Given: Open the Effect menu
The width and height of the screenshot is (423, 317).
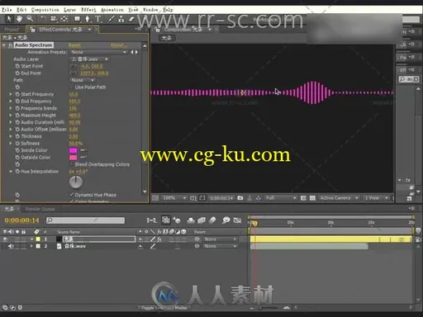Looking at the screenshot, I should point(88,10).
